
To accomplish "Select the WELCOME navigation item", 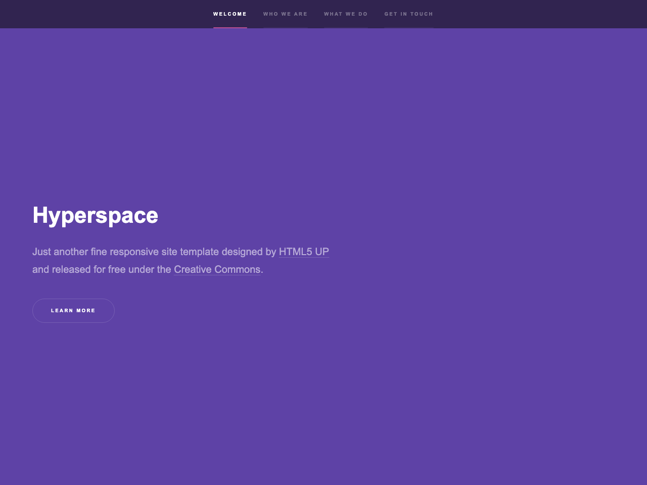I will tap(230, 13).
